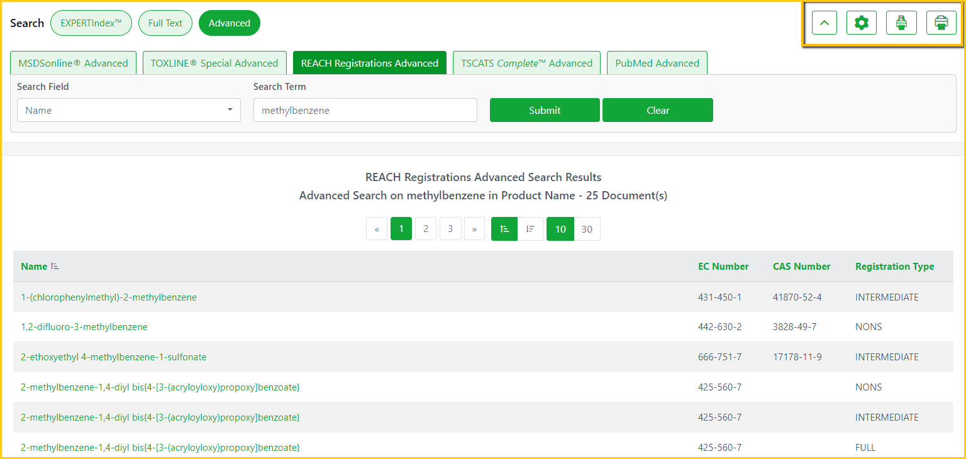Go to the next results page arrow
Image resolution: width=966 pixels, height=459 pixels.
tap(474, 229)
